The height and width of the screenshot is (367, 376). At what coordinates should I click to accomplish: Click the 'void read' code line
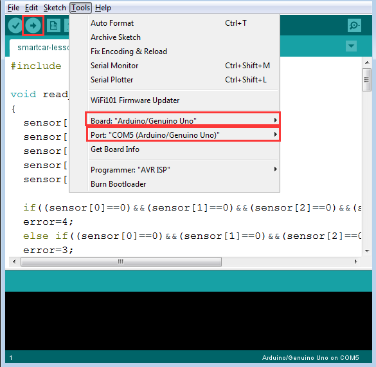(40, 94)
